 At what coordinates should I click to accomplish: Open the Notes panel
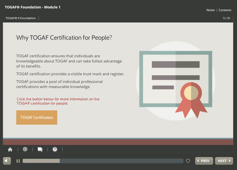click(x=210, y=10)
